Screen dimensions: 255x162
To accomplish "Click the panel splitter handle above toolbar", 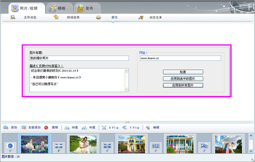I will pos(127,122).
